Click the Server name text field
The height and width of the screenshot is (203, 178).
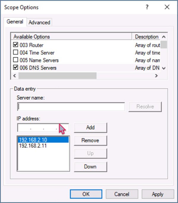pos(71,107)
